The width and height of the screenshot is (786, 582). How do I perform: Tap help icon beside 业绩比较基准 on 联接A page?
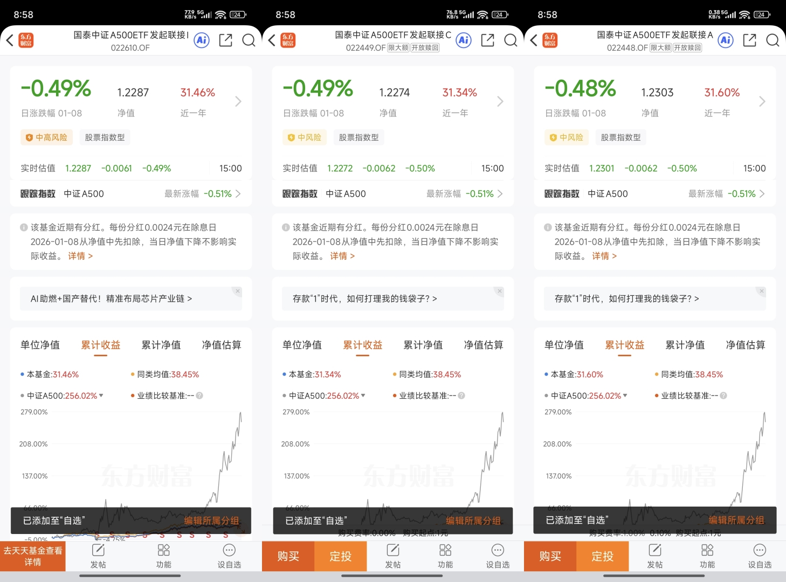coord(723,396)
